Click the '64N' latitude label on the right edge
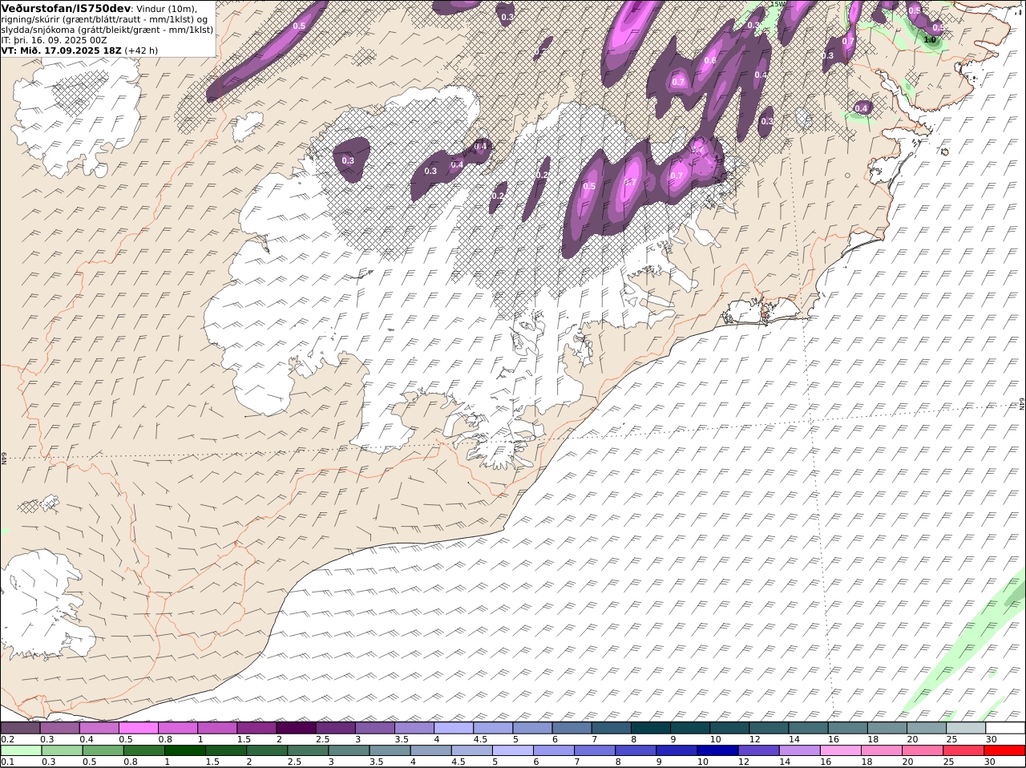The image size is (1026, 768). (1022, 404)
